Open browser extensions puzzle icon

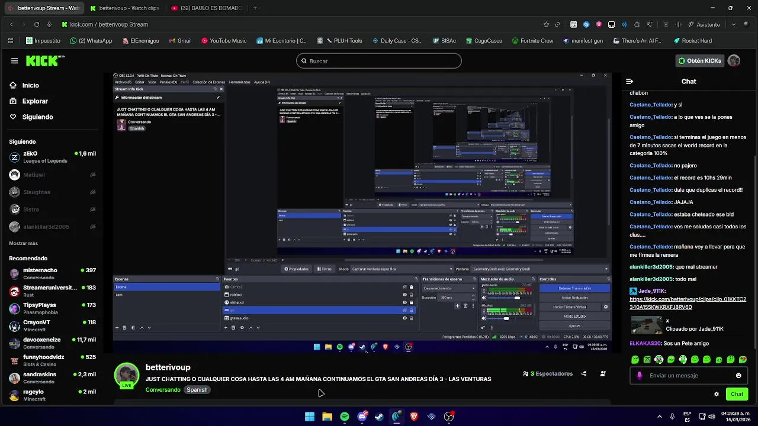637,24
